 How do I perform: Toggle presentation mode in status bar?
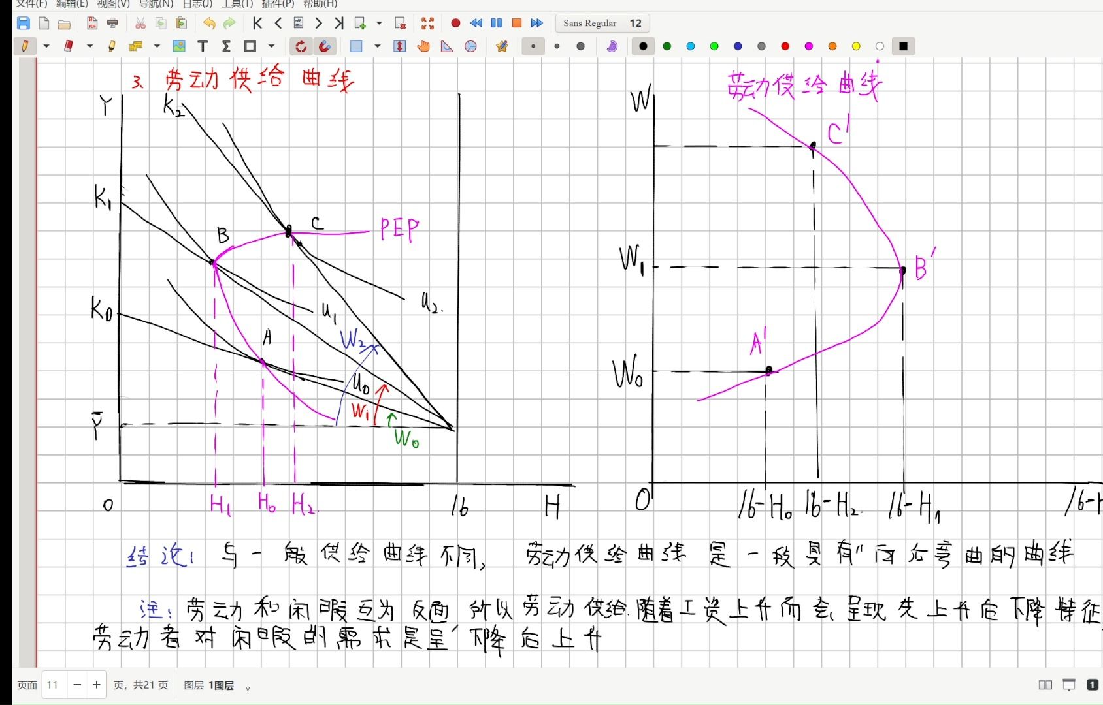click(x=1069, y=685)
